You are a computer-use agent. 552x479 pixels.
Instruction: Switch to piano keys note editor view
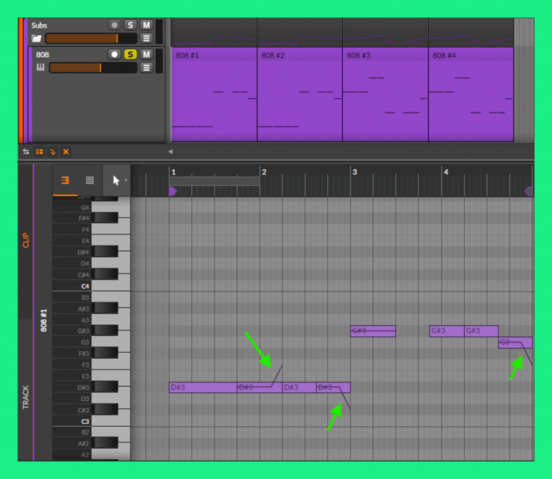pos(65,181)
